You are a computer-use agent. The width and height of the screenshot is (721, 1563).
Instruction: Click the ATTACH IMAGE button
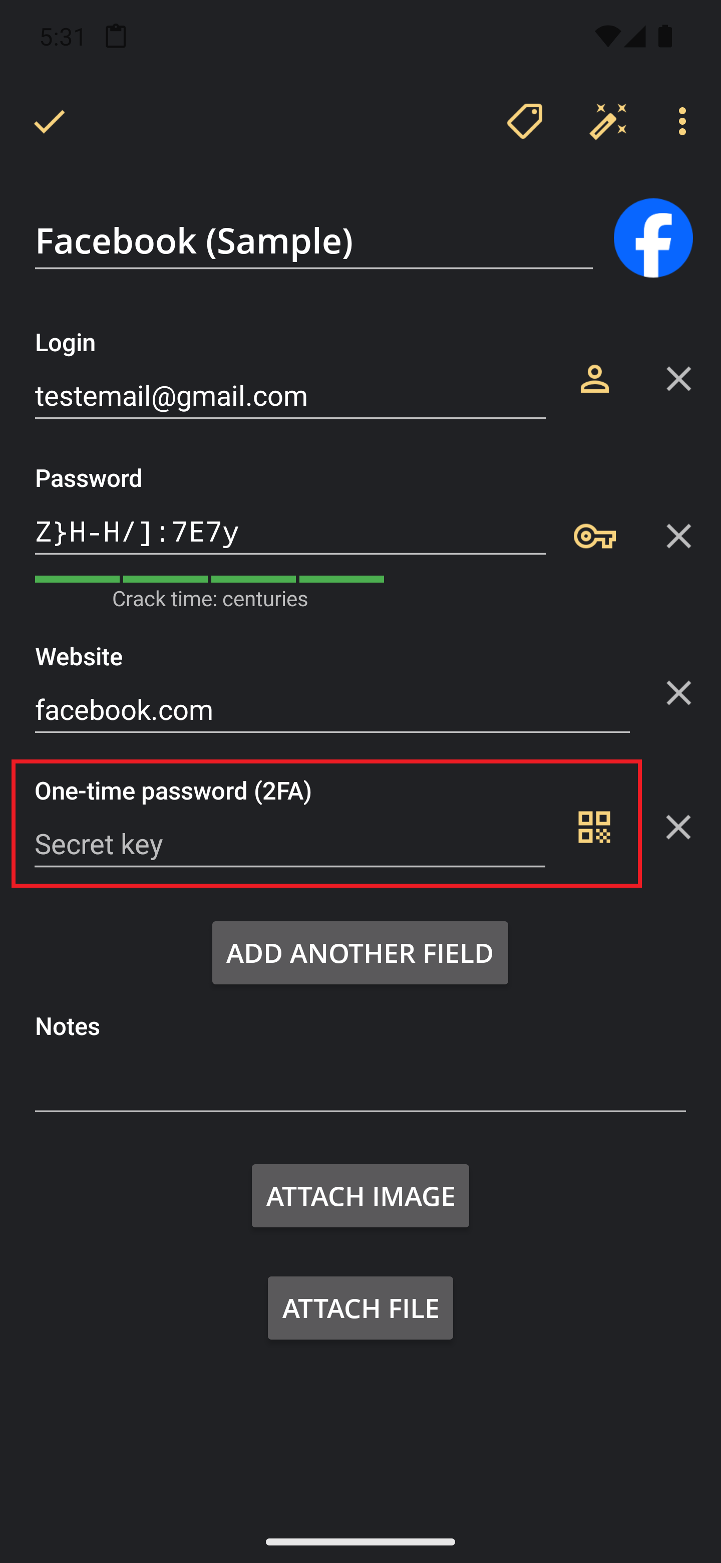(360, 1196)
